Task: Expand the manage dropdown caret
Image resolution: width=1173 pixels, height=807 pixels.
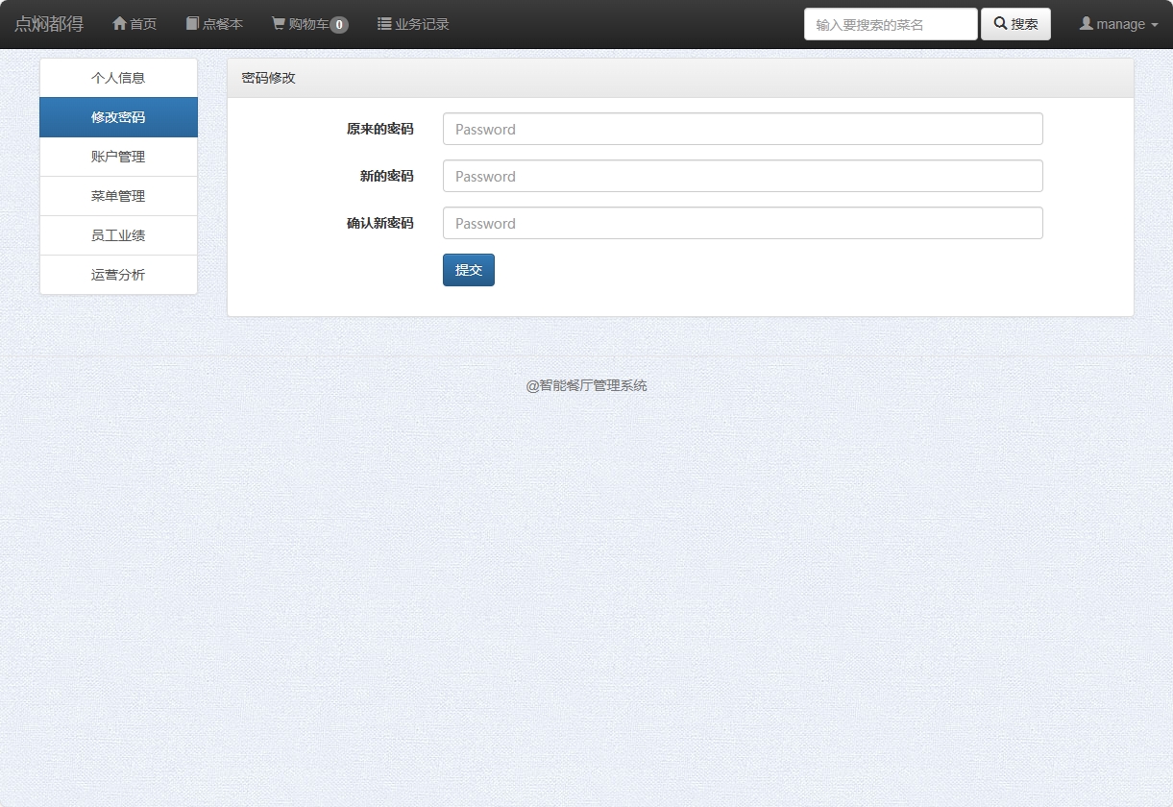Action: tap(1154, 25)
